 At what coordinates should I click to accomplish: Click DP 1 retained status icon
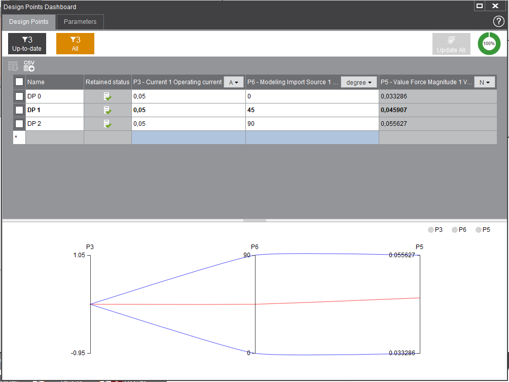point(107,110)
